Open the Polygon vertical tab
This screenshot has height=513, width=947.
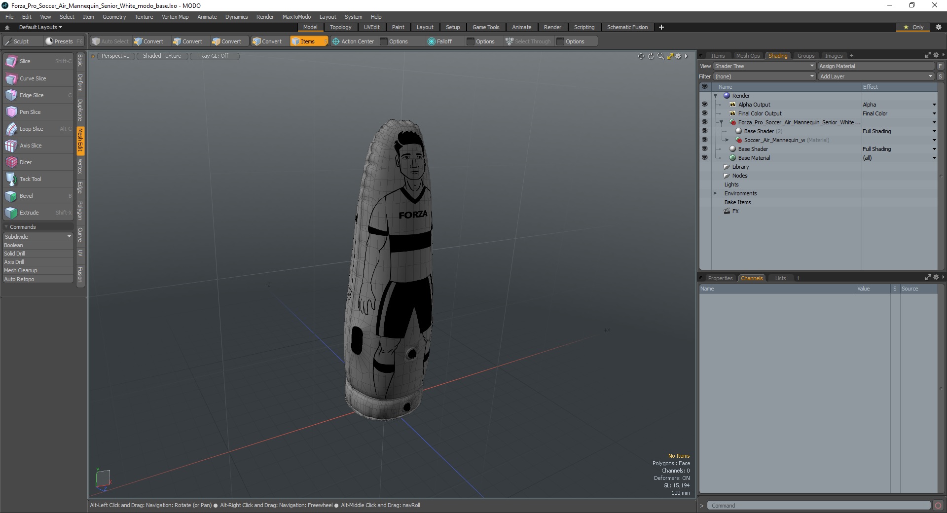[80, 211]
